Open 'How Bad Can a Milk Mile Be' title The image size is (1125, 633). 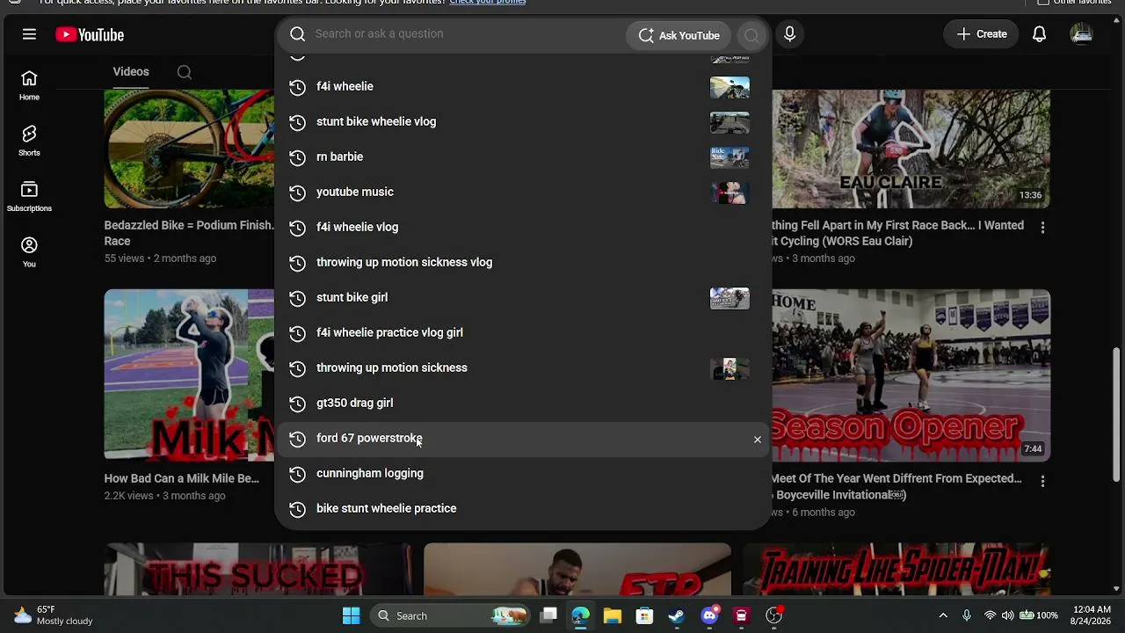click(x=181, y=478)
